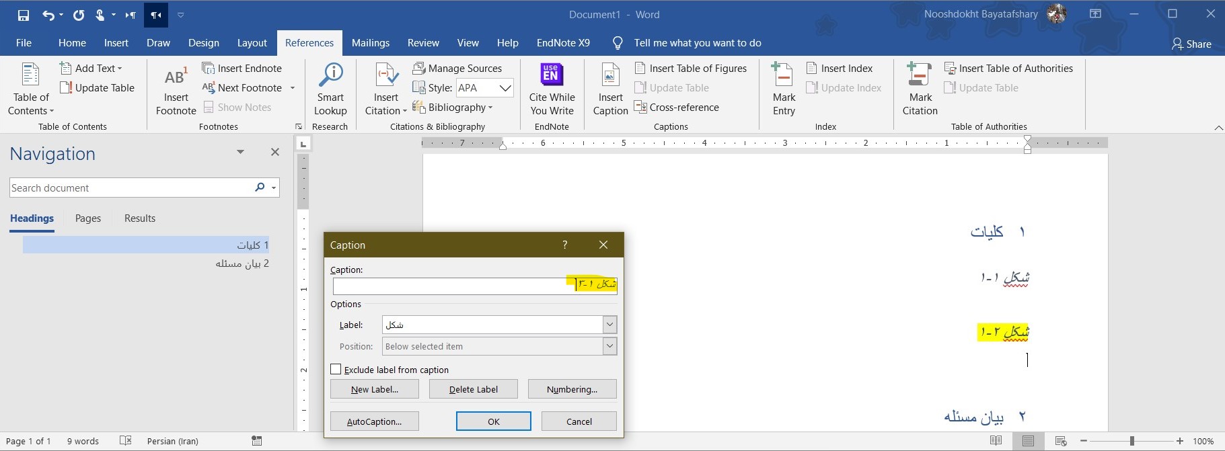Open citation Style APA dropdown

(506, 88)
